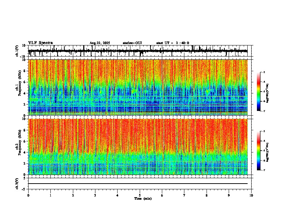Click the ch.2 spectrogram color scale bar
Image resolution: width=283 pixels, height=219 pixels.
click(x=259, y=151)
